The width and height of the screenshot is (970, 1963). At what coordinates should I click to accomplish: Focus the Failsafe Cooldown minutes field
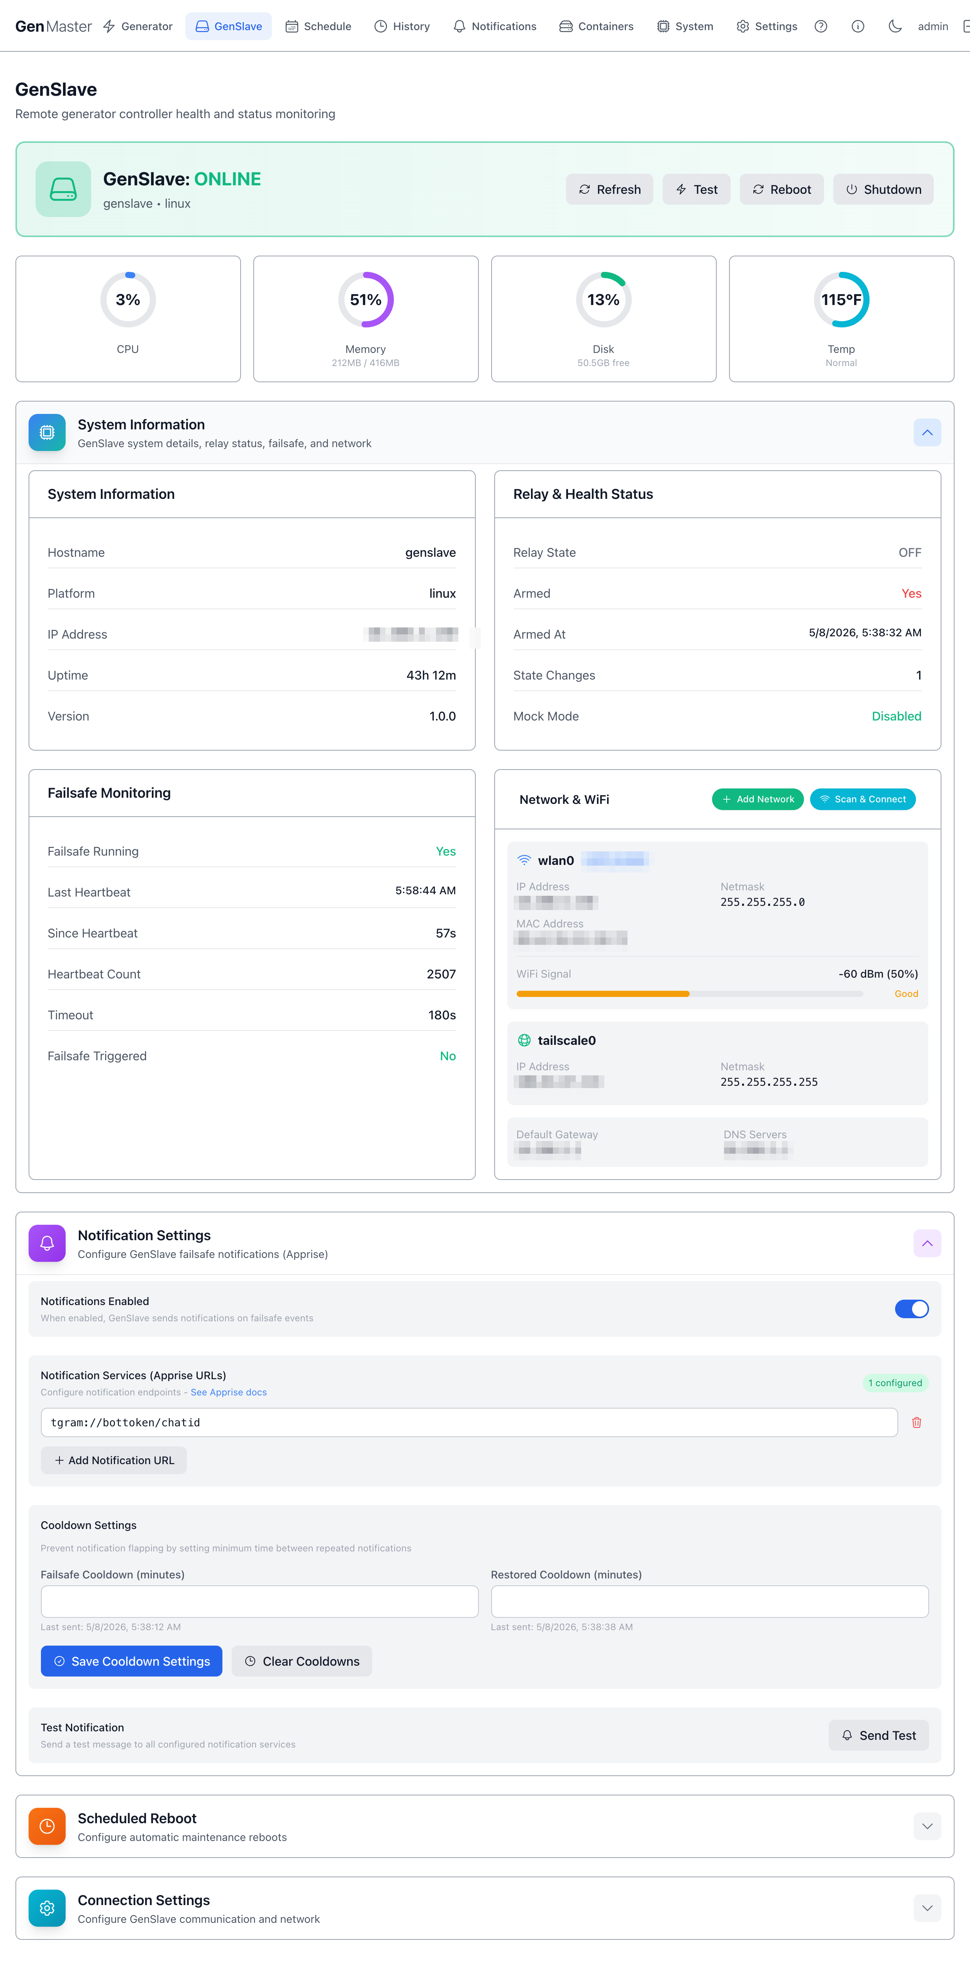[260, 1601]
